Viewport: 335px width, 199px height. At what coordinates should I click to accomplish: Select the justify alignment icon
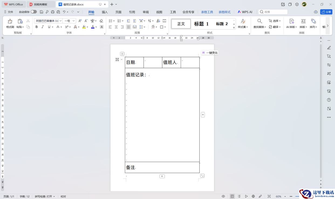(128, 27)
